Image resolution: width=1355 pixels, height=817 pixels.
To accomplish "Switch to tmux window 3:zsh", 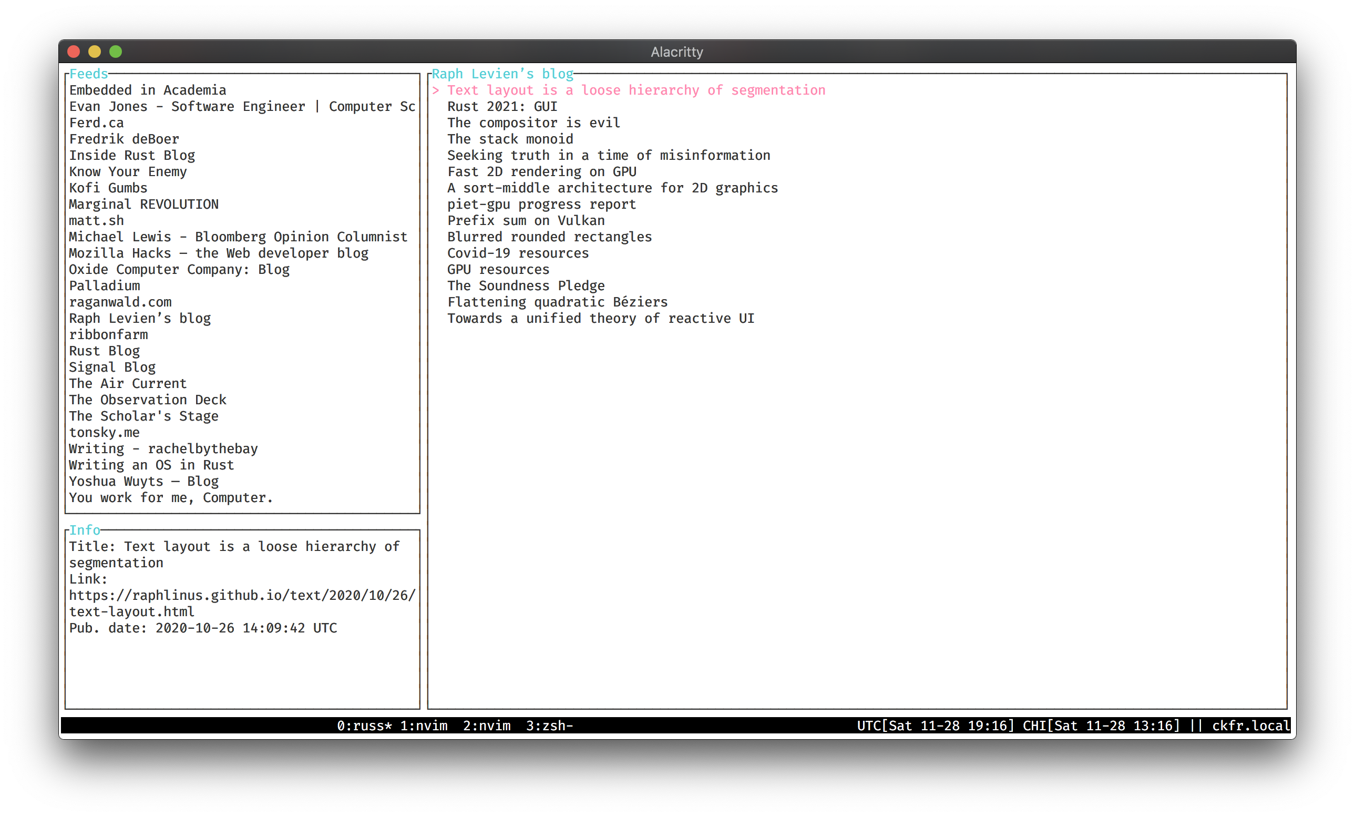I will [549, 726].
